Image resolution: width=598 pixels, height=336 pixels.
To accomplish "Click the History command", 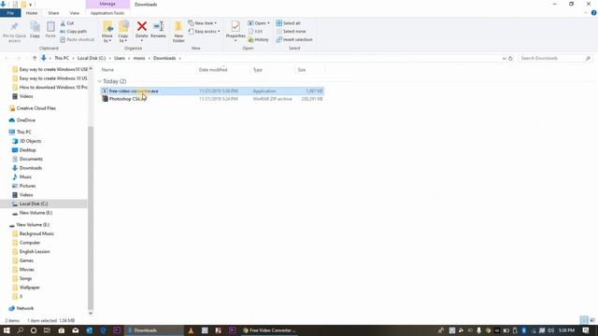I will [258, 39].
